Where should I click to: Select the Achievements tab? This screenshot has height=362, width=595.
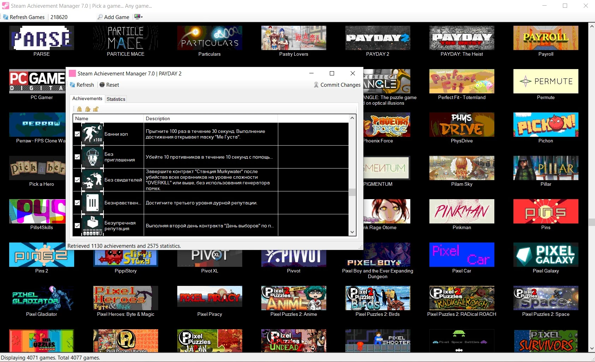click(x=87, y=99)
